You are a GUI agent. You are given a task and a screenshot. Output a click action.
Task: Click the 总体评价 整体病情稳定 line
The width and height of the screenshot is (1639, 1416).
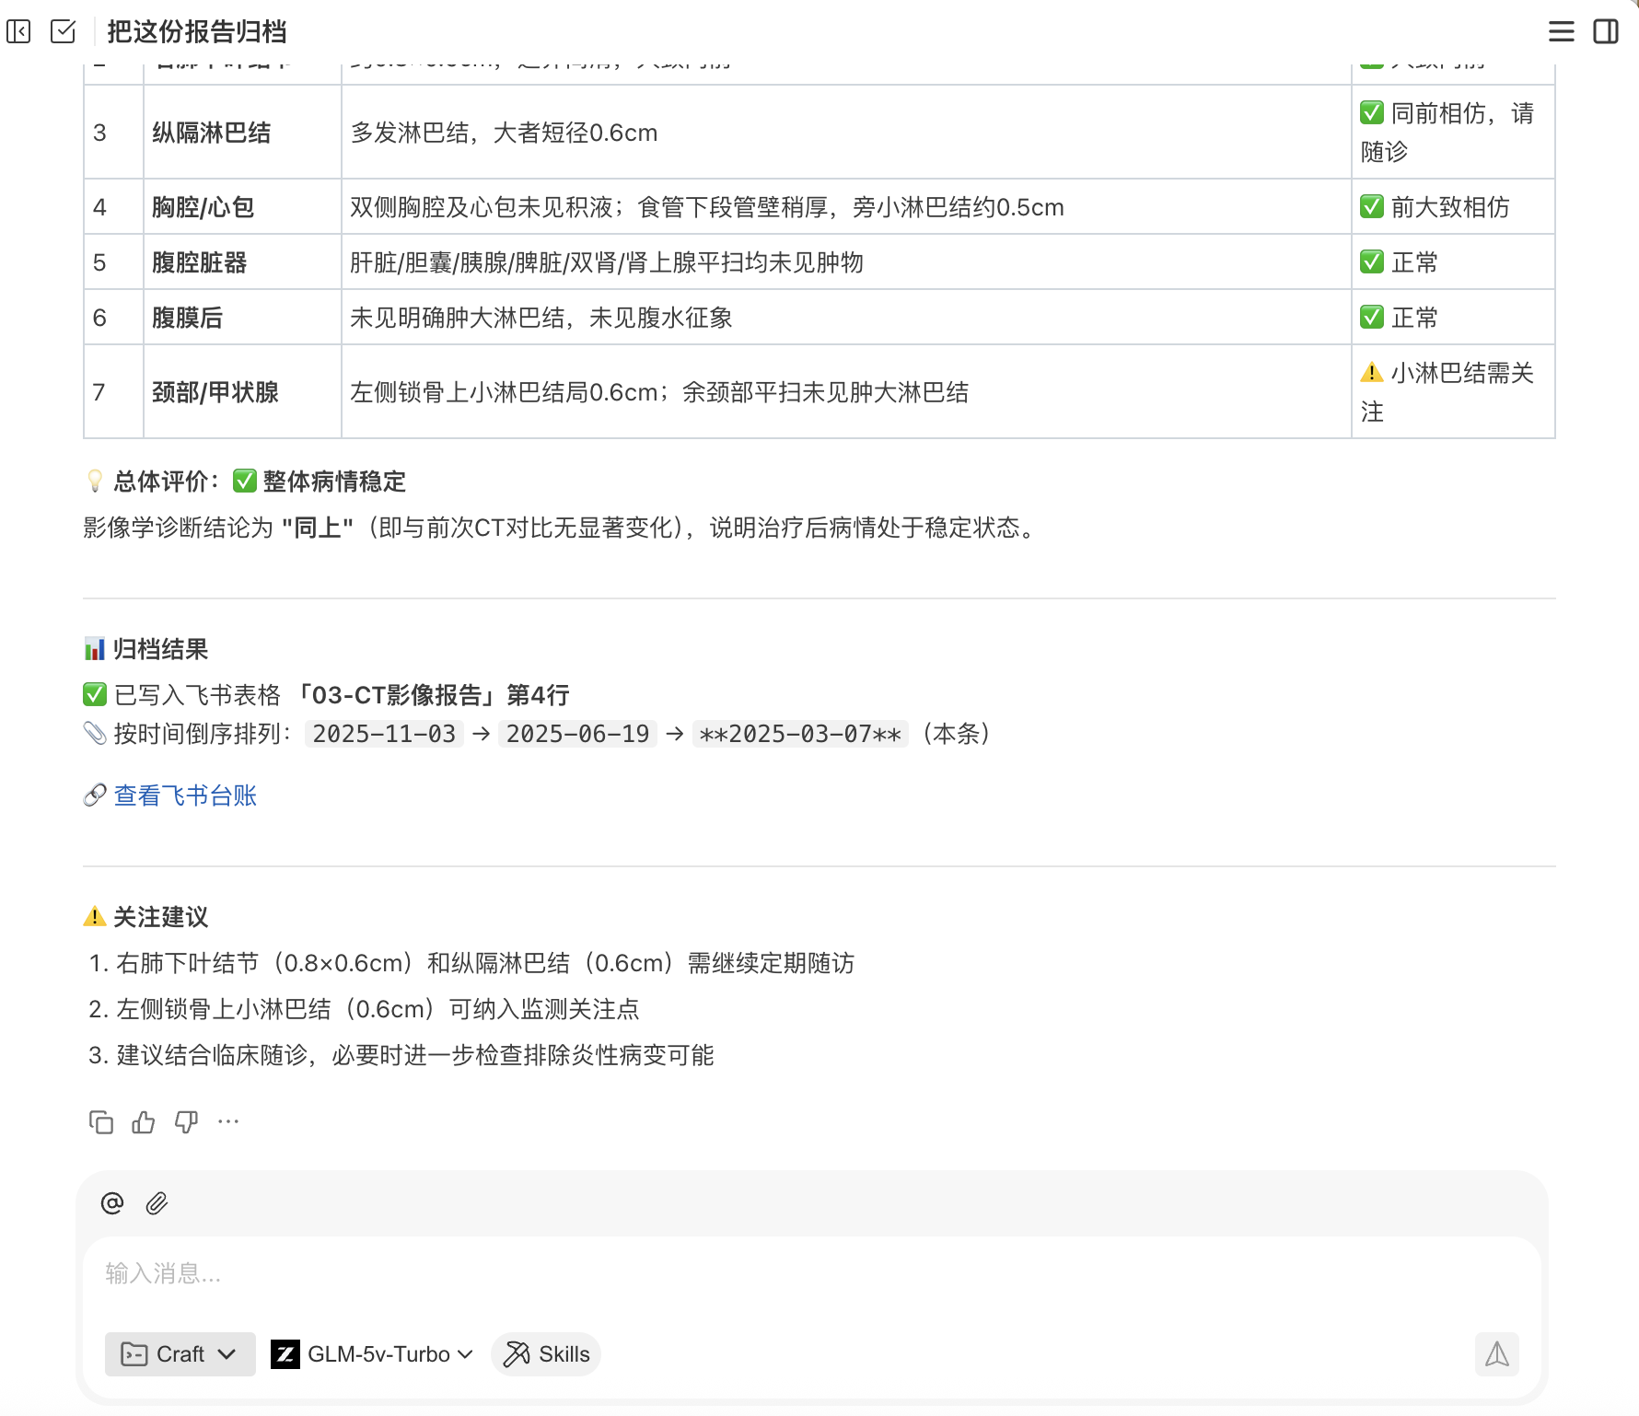pyautogui.click(x=245, y=482)
